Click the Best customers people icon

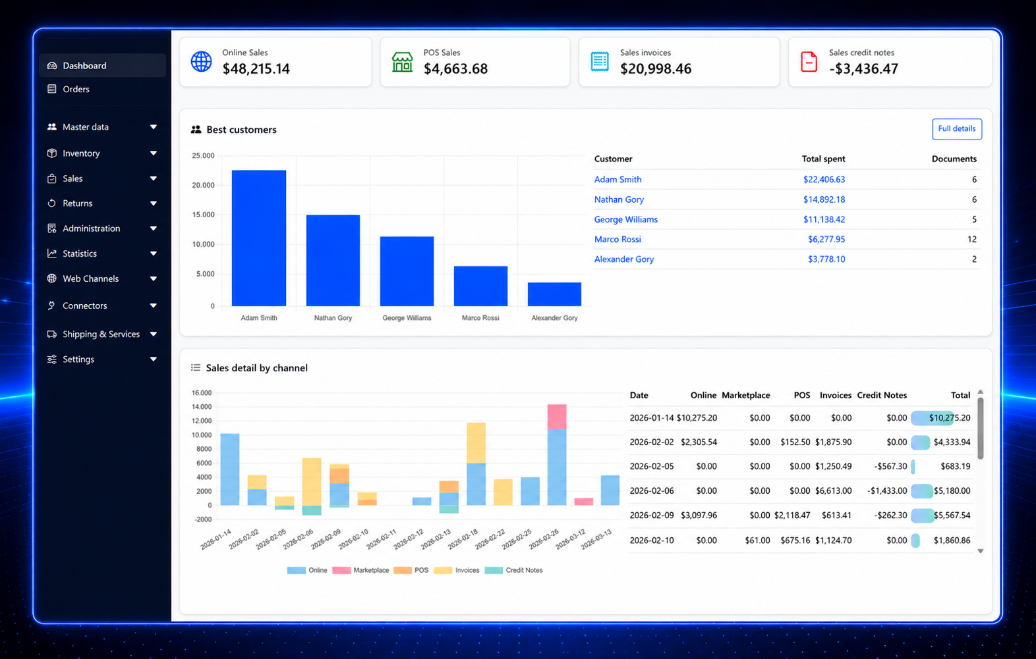(196, 130)
